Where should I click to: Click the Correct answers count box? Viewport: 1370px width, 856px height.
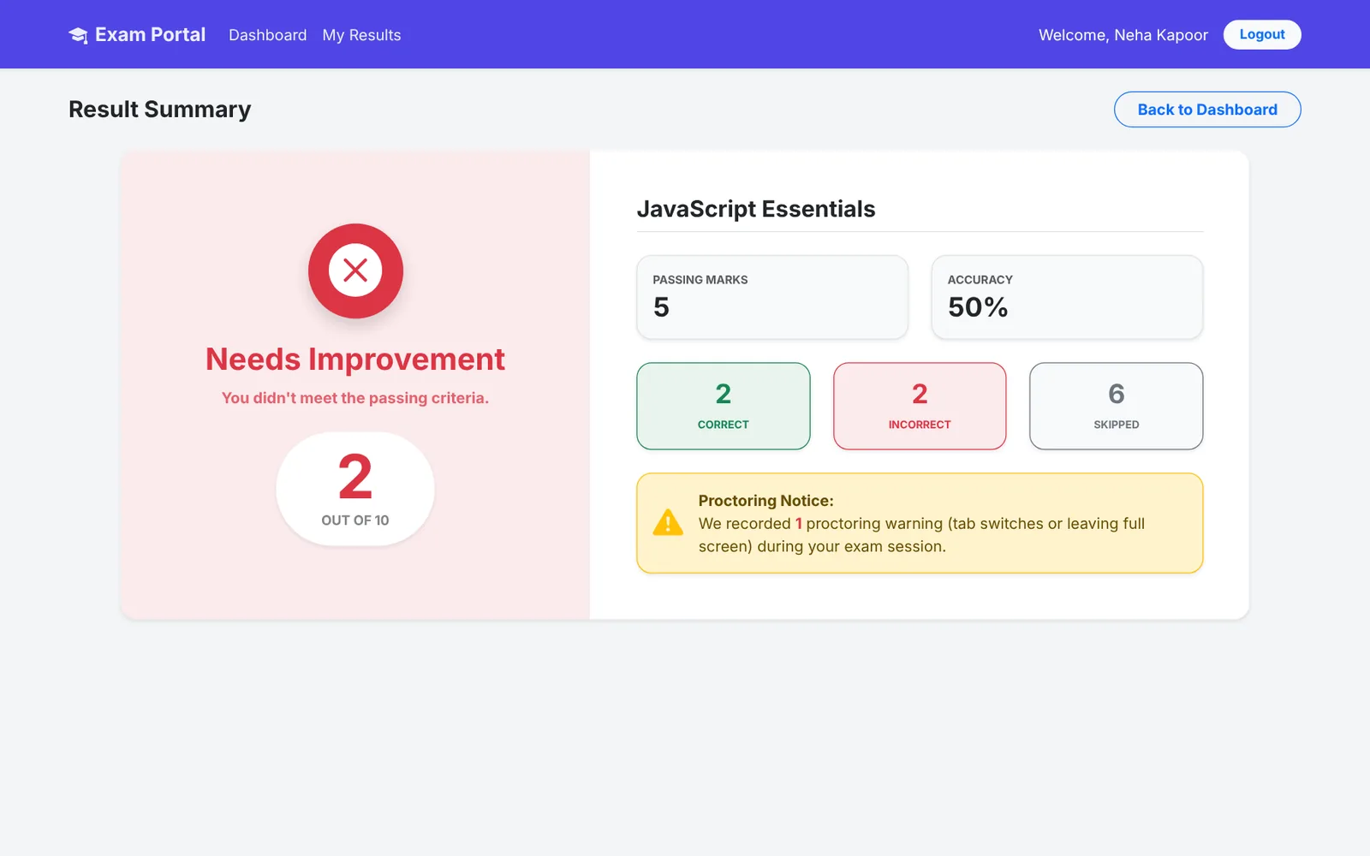coord(724,406)
